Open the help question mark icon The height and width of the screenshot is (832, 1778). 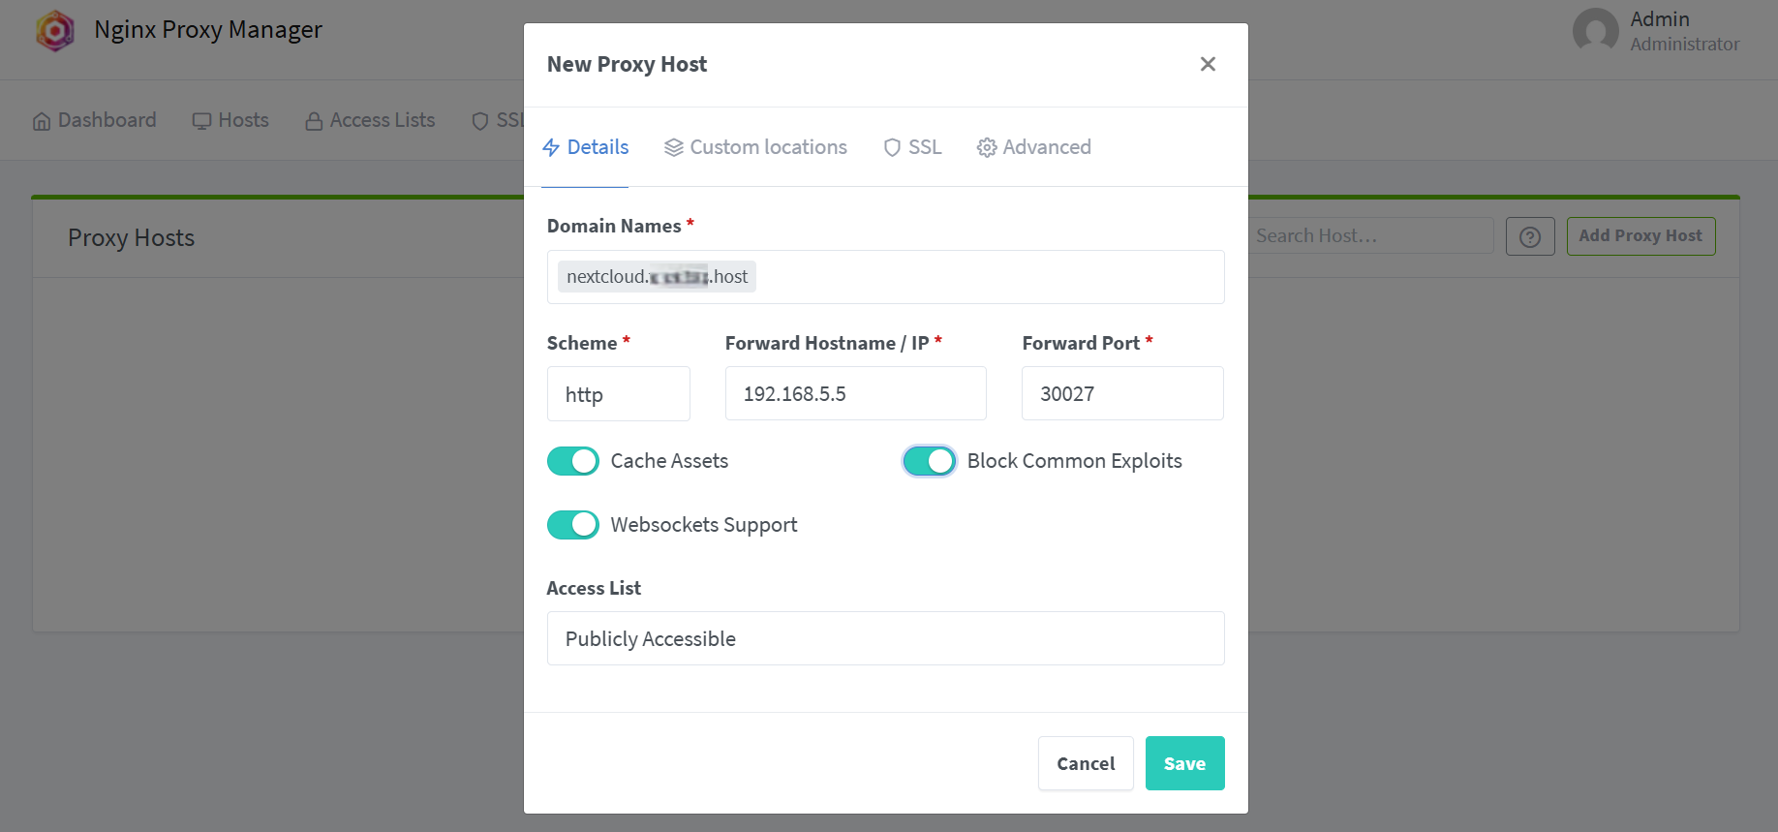coord(1530,235)
